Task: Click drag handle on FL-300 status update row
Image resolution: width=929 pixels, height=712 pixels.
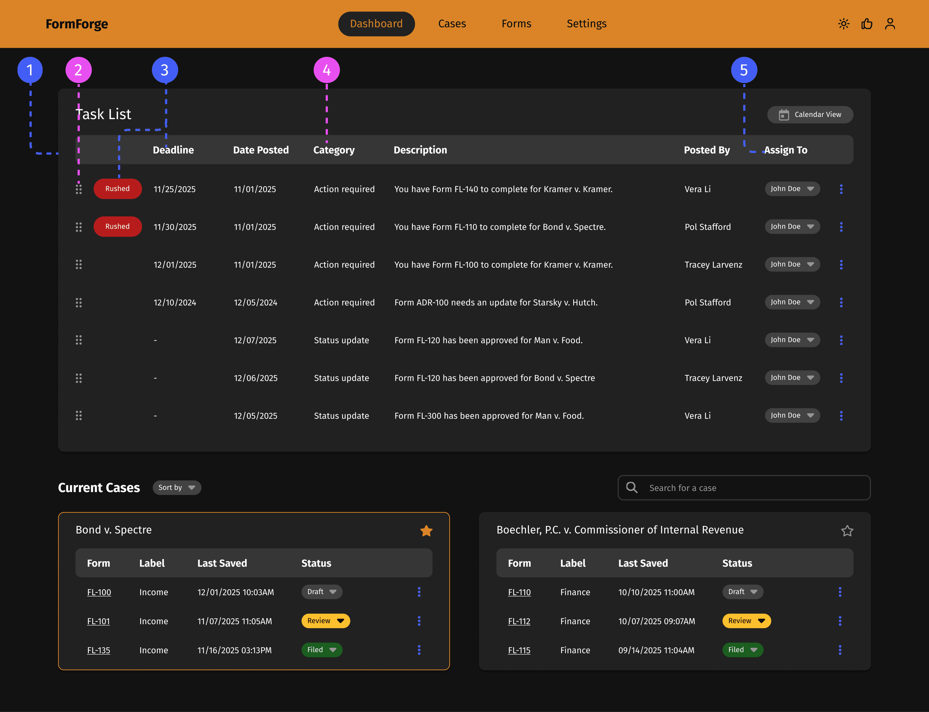Action: (79, 416)
